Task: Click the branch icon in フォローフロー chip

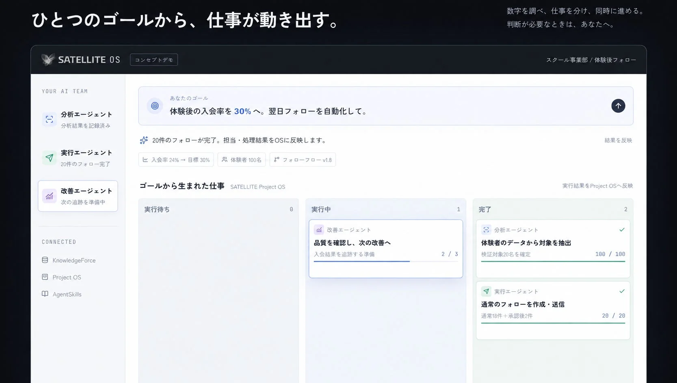Action: point(277,160)
